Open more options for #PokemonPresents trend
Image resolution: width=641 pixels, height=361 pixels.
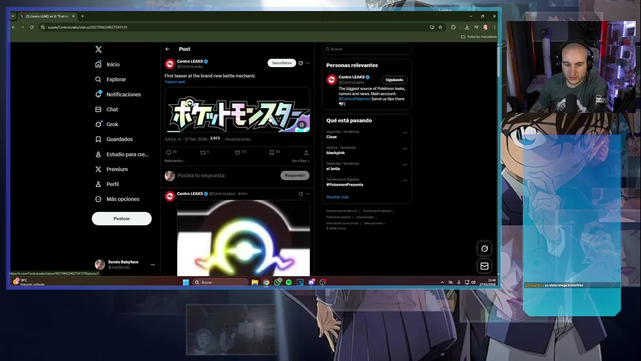click(405, 180)
